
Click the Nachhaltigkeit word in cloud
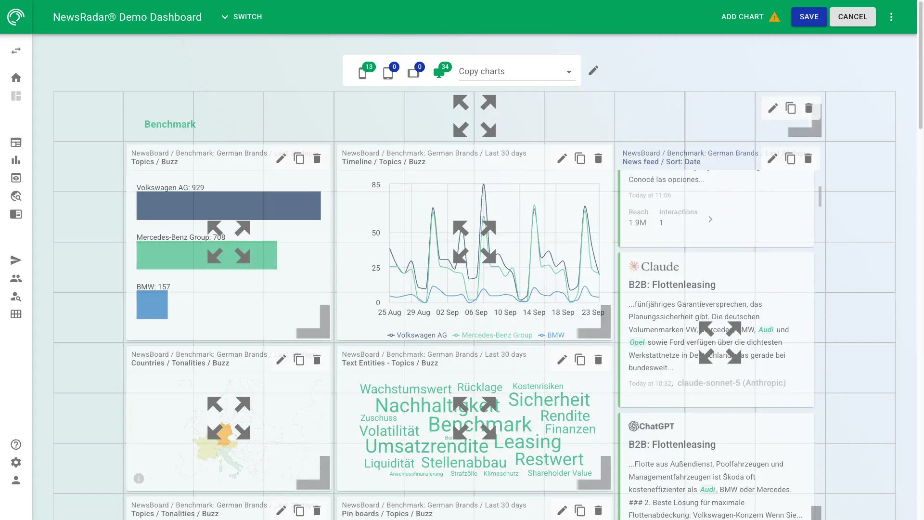(437, 405)
